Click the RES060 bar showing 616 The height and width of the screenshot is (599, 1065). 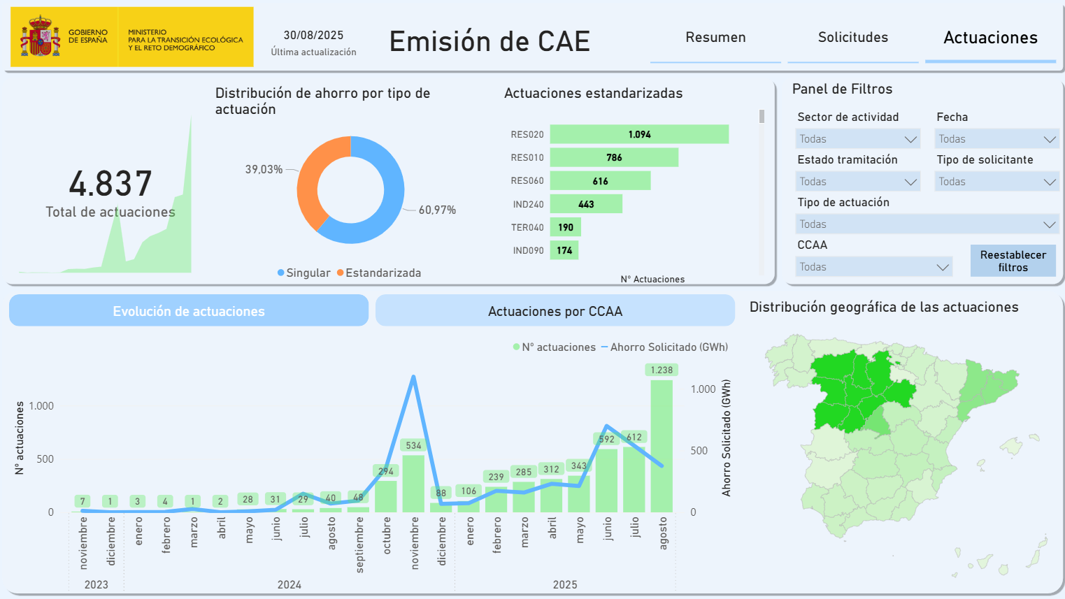[600, 181]
